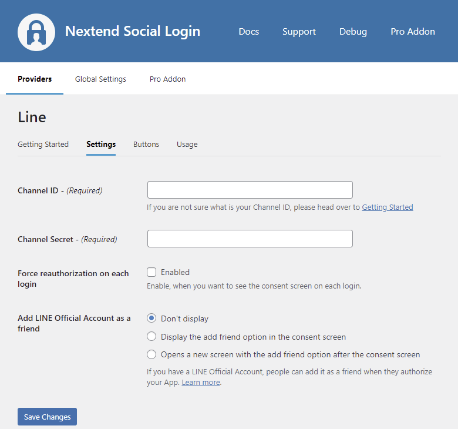The height and width of the screenshot is (429, 458).
Task: Open Pro Addon in the header
Action: 413,32
